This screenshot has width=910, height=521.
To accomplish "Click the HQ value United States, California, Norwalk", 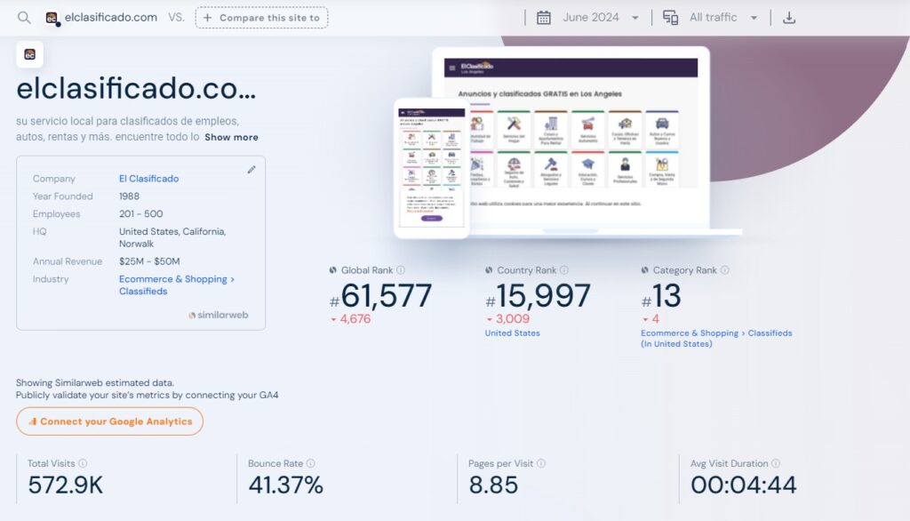I will tap(172, 237).
